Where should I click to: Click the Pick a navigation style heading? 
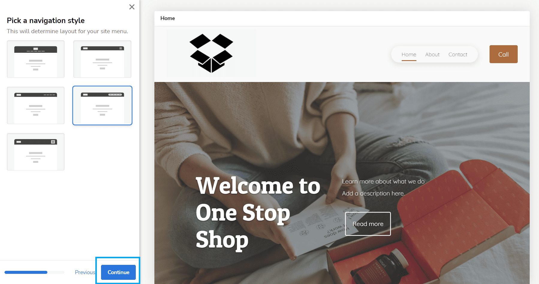(x=46, y=20)
